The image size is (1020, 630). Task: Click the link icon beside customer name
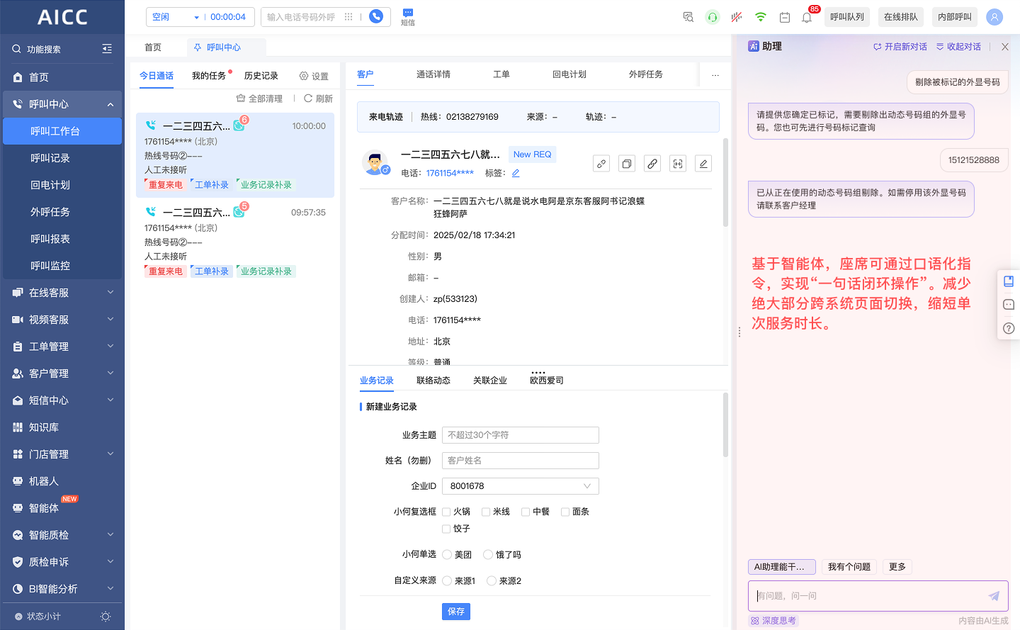click(601, 164)
